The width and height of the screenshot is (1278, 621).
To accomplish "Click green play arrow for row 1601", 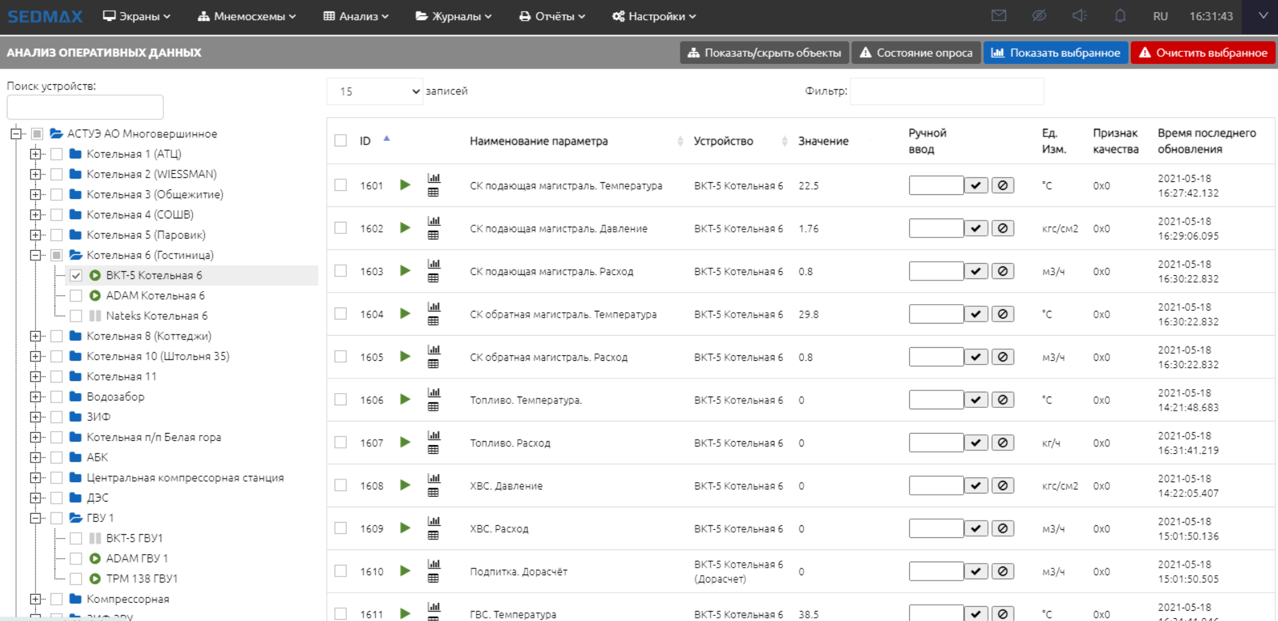I will click(x=405, y=185).
